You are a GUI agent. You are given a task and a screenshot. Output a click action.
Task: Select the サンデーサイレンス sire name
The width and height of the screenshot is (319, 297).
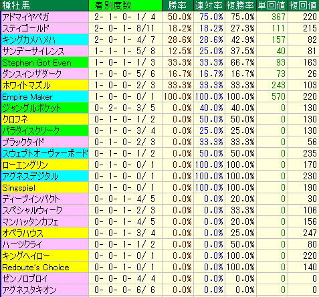click(33, 51)
